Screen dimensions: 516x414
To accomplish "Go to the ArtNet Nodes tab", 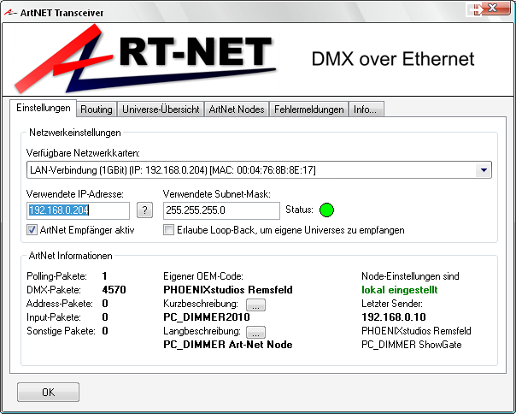I will 237,109.
